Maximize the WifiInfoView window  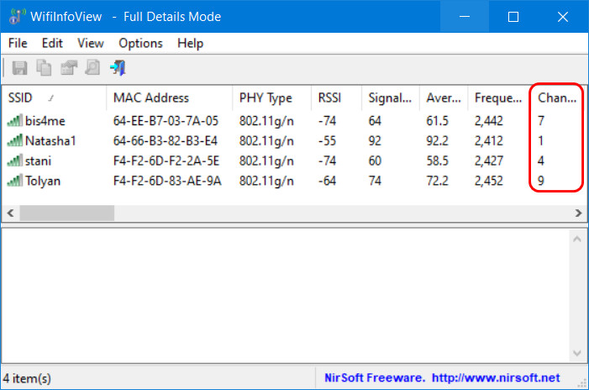[x=513, y=17]
